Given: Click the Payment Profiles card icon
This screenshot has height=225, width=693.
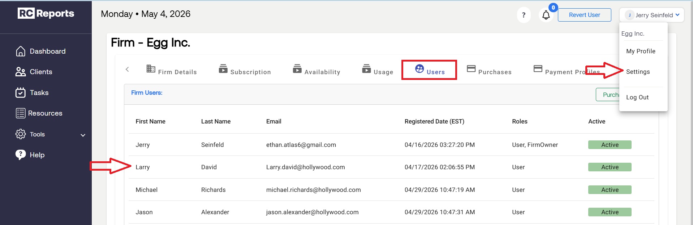Looking at the screenshot, I should pos(538,68).
